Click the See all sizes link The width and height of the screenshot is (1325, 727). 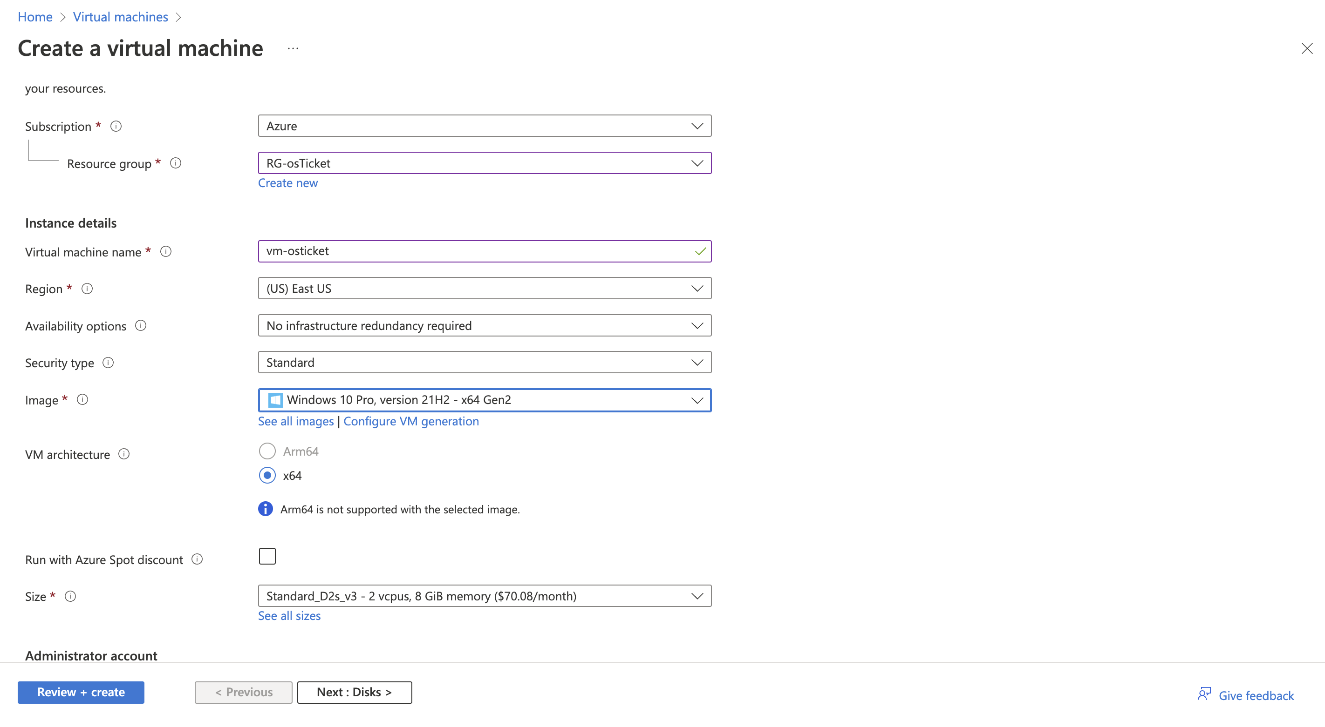289,615
